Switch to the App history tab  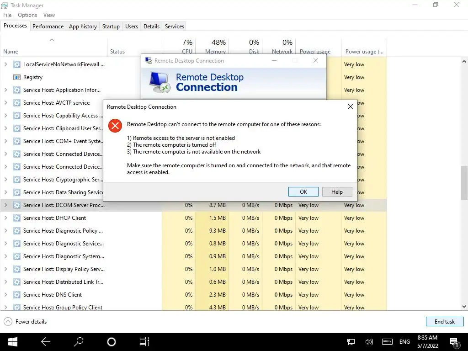tap(83, 26)
